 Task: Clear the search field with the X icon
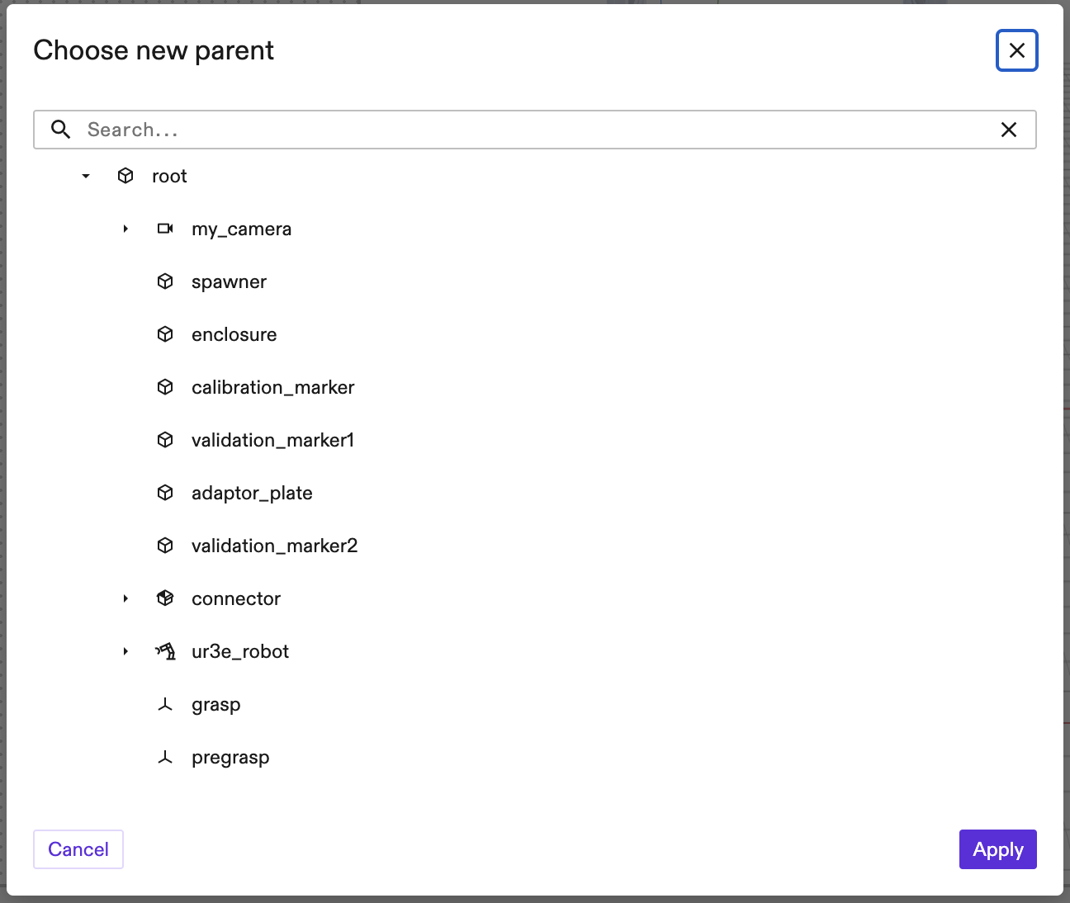[1009, 130]
